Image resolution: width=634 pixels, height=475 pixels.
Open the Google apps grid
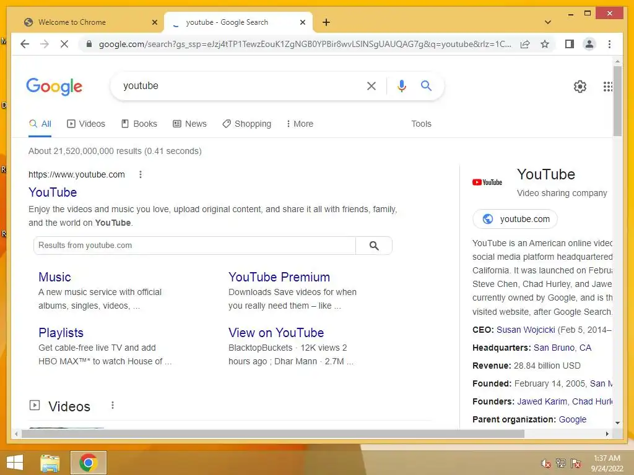click(608, 86)
